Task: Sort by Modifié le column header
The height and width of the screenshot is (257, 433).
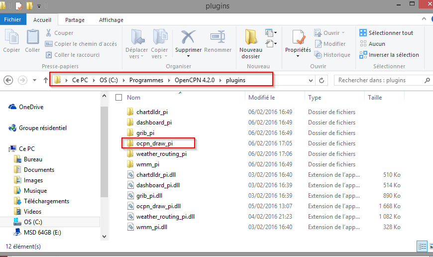Action: point(261,98)
